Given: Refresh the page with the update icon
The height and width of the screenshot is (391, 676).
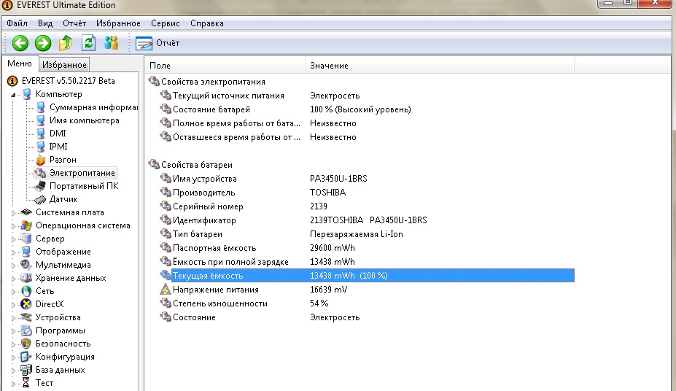Looking at the screenshot, I should 88,43.
